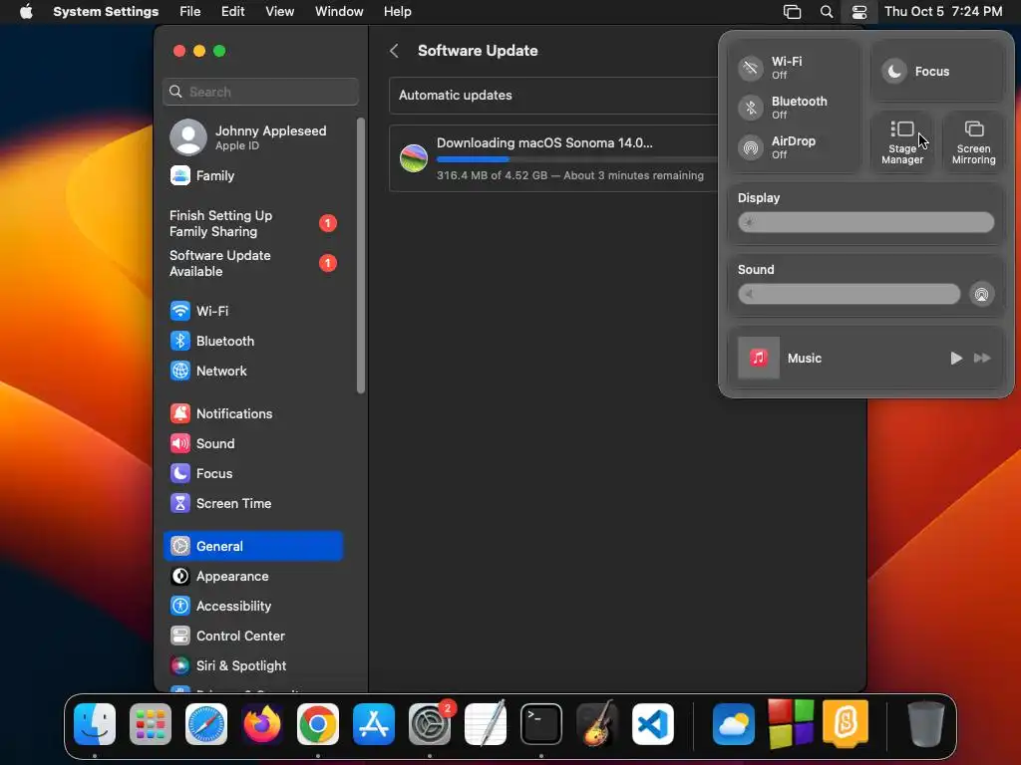The height and width of the screenshot is (765, 1021).
Task: Open Launchpad from the Dock
Action: (x=151, y=724)
